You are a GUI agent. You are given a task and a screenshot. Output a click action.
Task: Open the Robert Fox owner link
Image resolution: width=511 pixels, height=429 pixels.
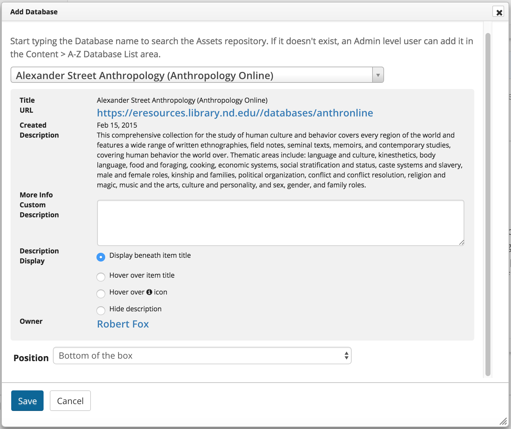click(123, 324)
